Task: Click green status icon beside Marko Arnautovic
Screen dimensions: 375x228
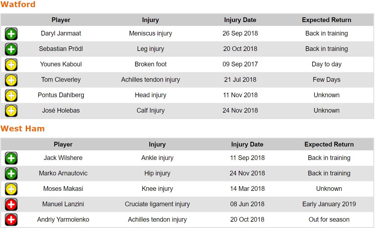Action: [x=11, y=174]
